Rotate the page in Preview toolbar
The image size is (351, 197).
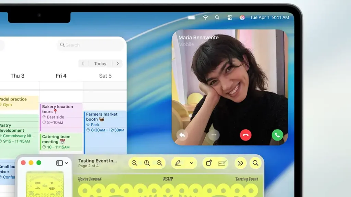[x=209, y=163]
